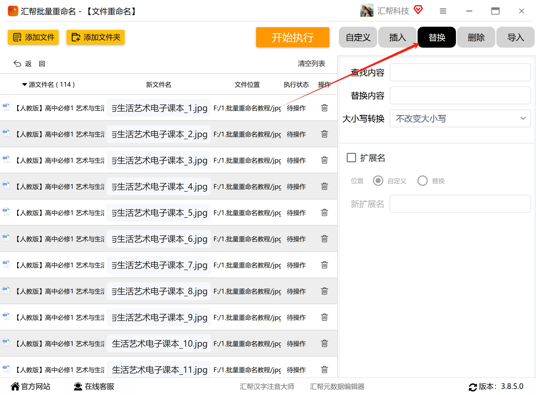Go to 官方网站 home link
Image resolution: width=536 pixels, height=395 pixels.
(x=30, y=386)
